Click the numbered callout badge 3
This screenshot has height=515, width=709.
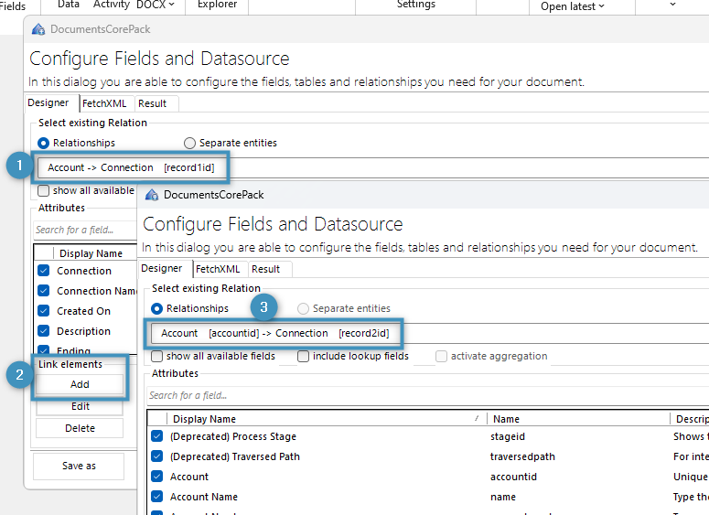coord(263,307)
